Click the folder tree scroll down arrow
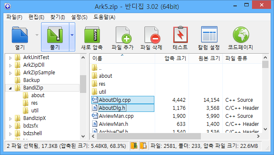The image size is (274, 155). pos(83,136)
